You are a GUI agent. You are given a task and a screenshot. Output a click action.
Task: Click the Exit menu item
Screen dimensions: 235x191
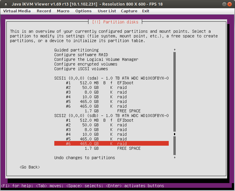click(146, 11)
